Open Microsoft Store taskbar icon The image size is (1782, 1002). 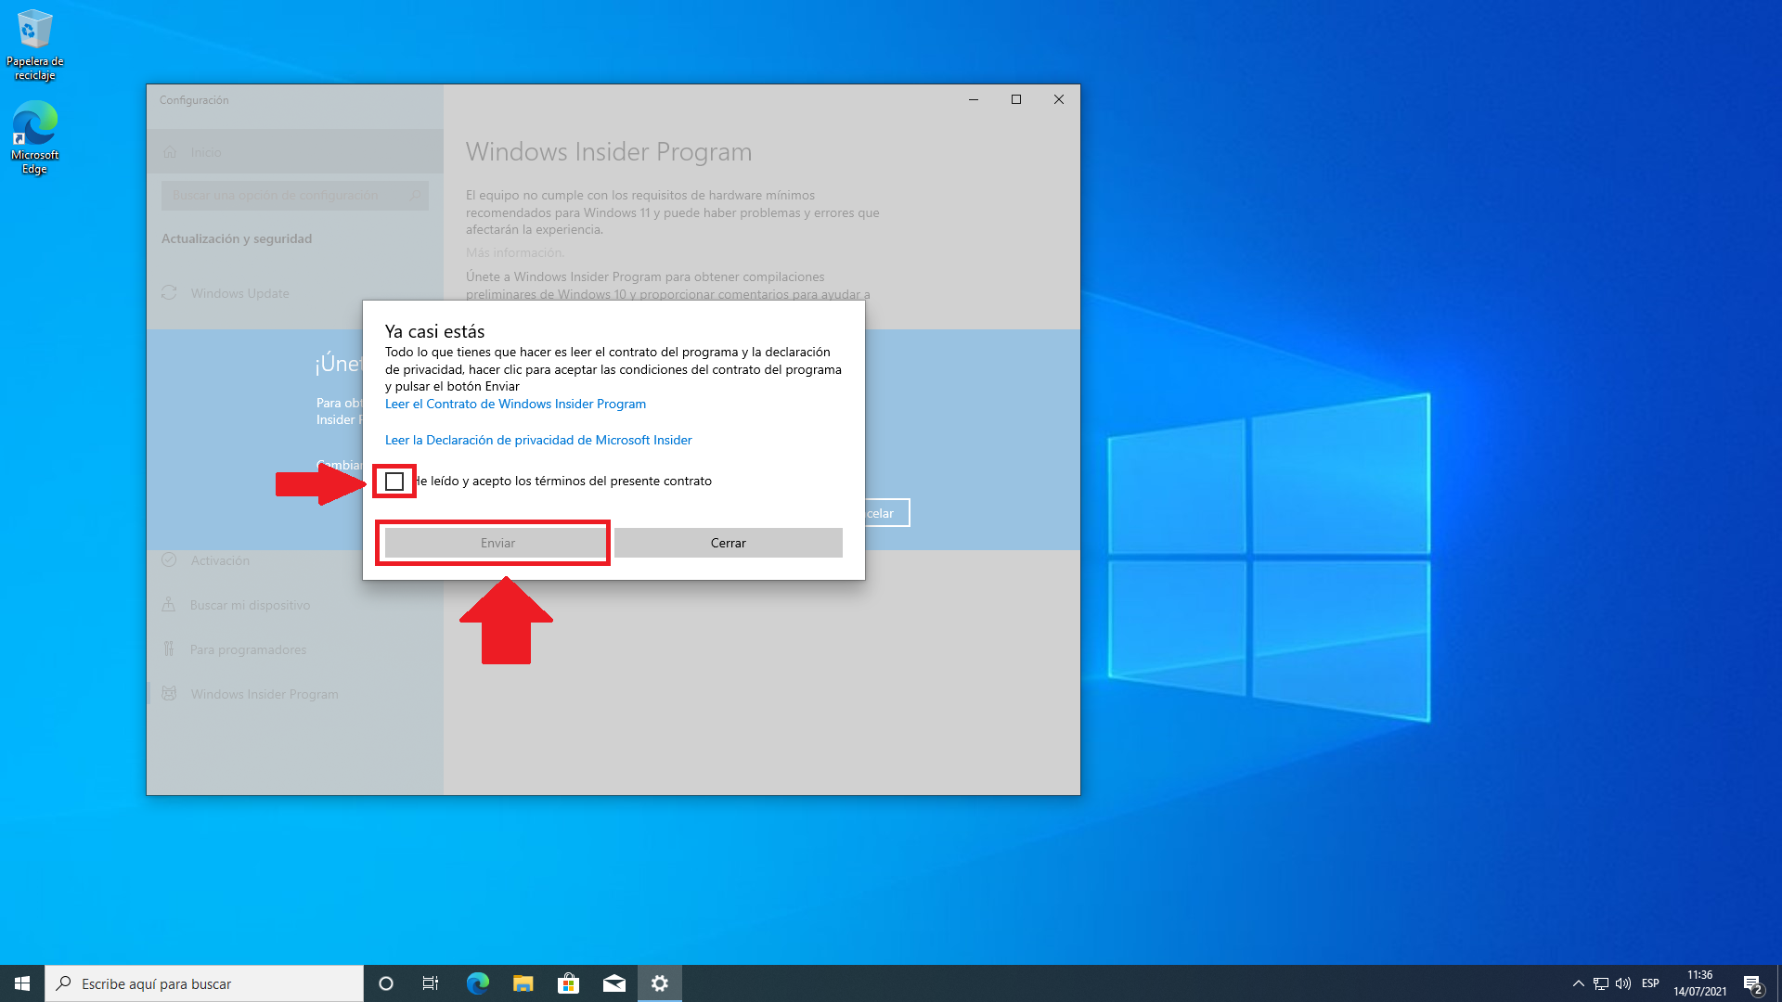(x=568, y=983)
